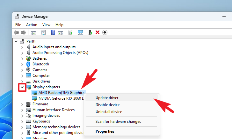Toggle the console tree pane icon
Screen dimensions: 232x139
pyautogui.click(x=33, y=32)
